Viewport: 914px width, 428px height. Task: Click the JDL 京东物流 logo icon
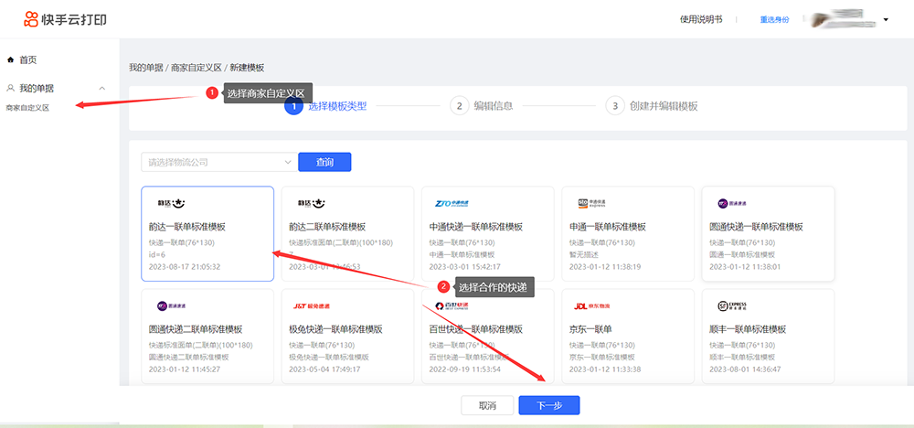[592, 306]
